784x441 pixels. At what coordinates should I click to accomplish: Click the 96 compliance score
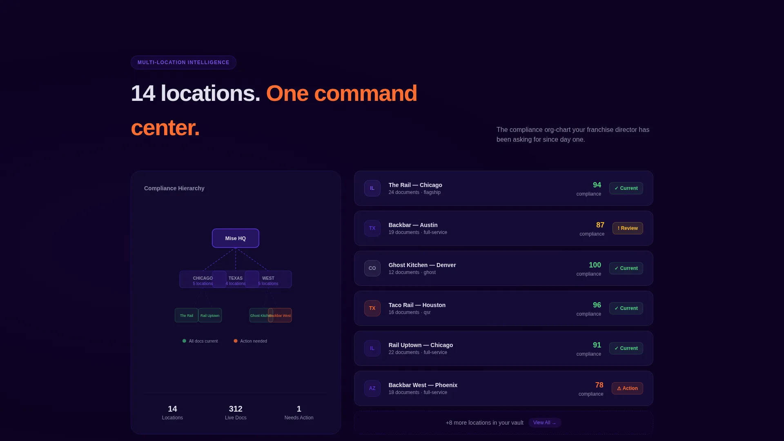(597, 305)
